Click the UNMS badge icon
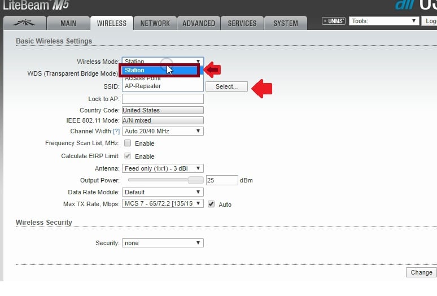437x296 pixels. 333,21
